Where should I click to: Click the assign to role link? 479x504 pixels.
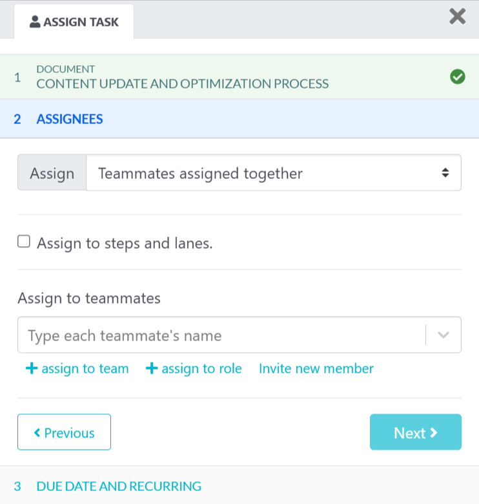[201, 368]
